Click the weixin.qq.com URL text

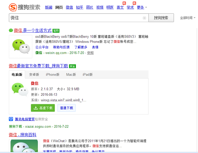click(56, 53)
